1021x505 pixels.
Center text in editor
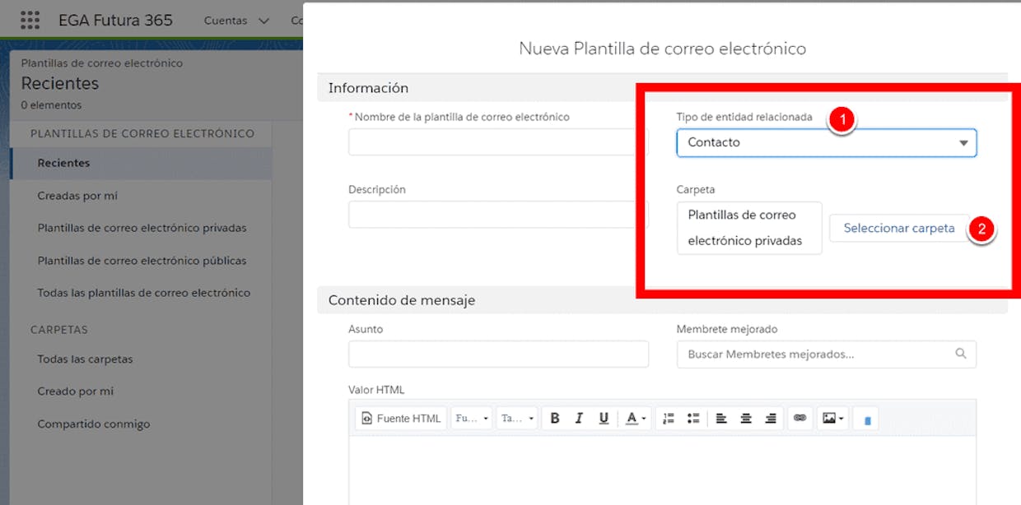(x=746, y=419)
